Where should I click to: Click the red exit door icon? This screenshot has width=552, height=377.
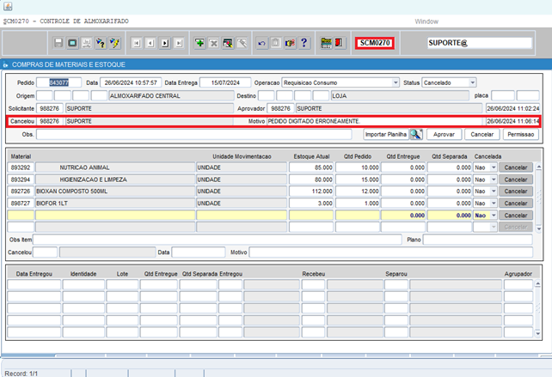pyautogui.click(x=339, y=43)
